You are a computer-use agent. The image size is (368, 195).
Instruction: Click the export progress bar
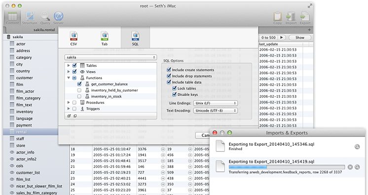click(287, 167)
